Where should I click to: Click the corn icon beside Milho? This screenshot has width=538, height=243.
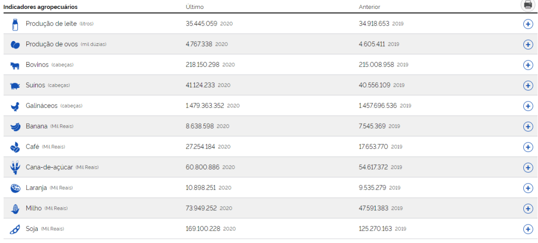[x=15, y=209]
